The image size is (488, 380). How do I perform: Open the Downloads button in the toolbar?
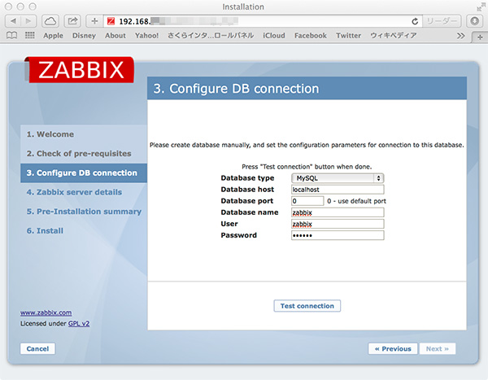click(475, 20)
